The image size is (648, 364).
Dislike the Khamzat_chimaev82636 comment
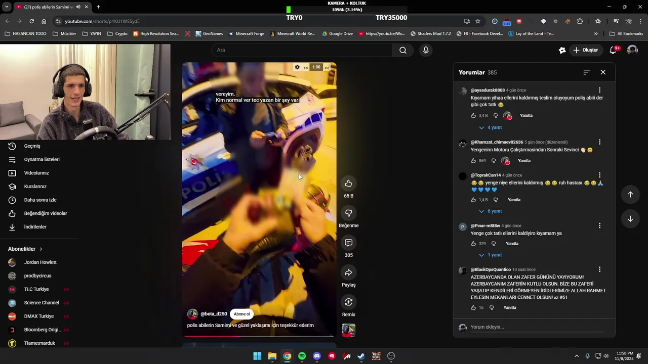click(x=494, y=161)
